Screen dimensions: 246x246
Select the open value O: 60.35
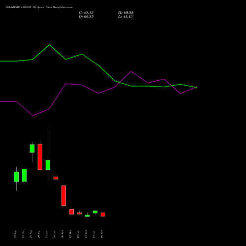click(86, 17)
